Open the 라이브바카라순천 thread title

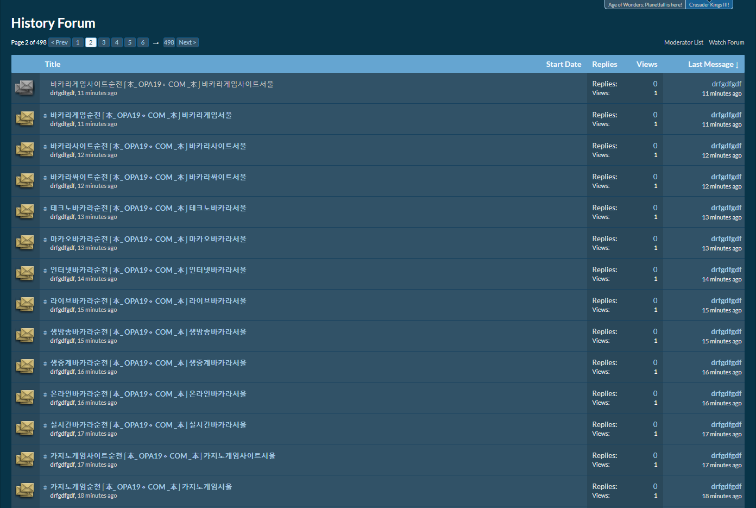pos(148,301)
